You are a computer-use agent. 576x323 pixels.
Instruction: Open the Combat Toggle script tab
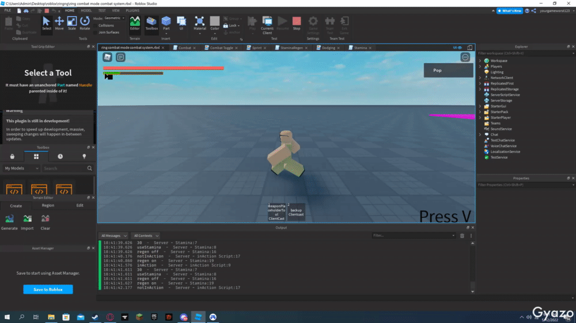[x=221, y=48]
